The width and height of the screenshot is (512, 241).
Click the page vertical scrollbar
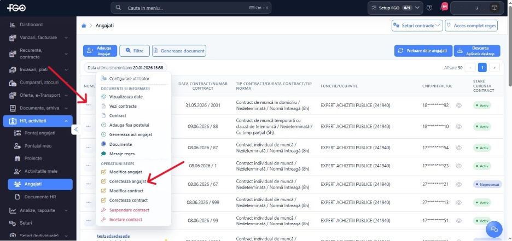click(x=510, y=46)
